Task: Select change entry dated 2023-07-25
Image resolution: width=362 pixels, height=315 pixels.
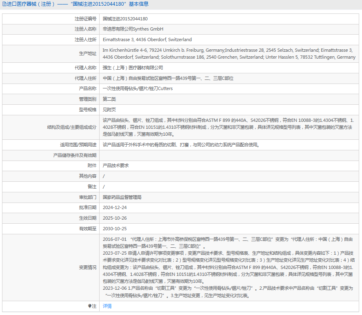Action: 229,267
